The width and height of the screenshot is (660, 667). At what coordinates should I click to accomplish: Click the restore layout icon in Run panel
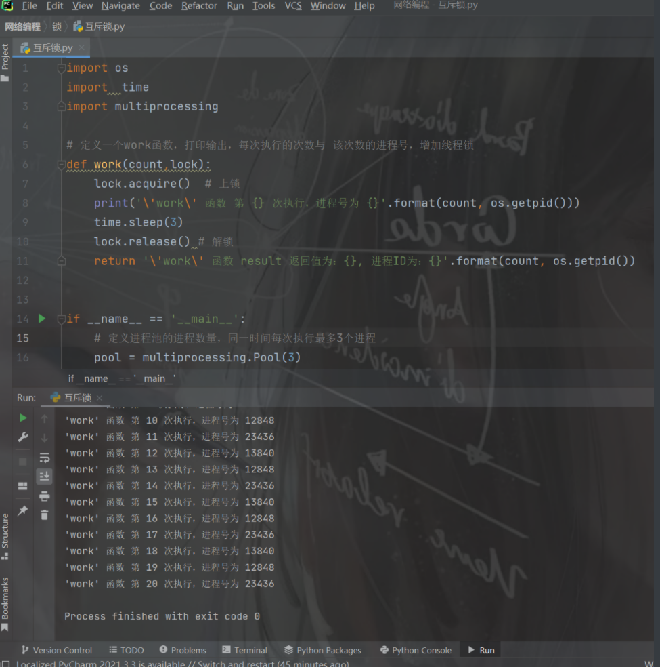tap(23, 486)
